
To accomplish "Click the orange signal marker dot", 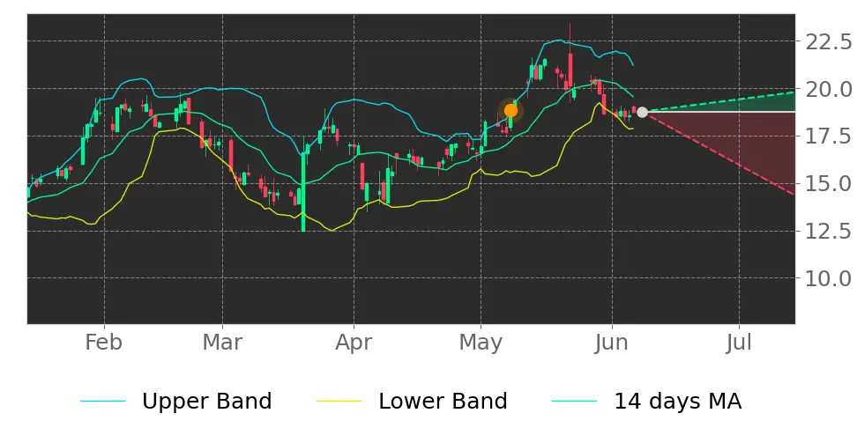I will (510, 111).
